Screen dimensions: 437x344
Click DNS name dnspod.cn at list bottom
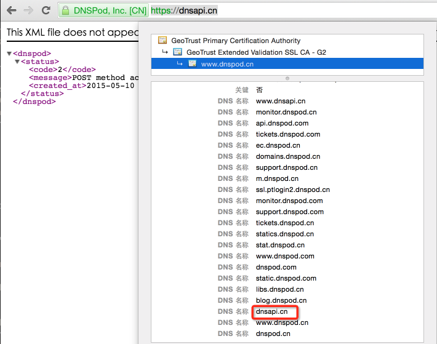coord(273,334)
